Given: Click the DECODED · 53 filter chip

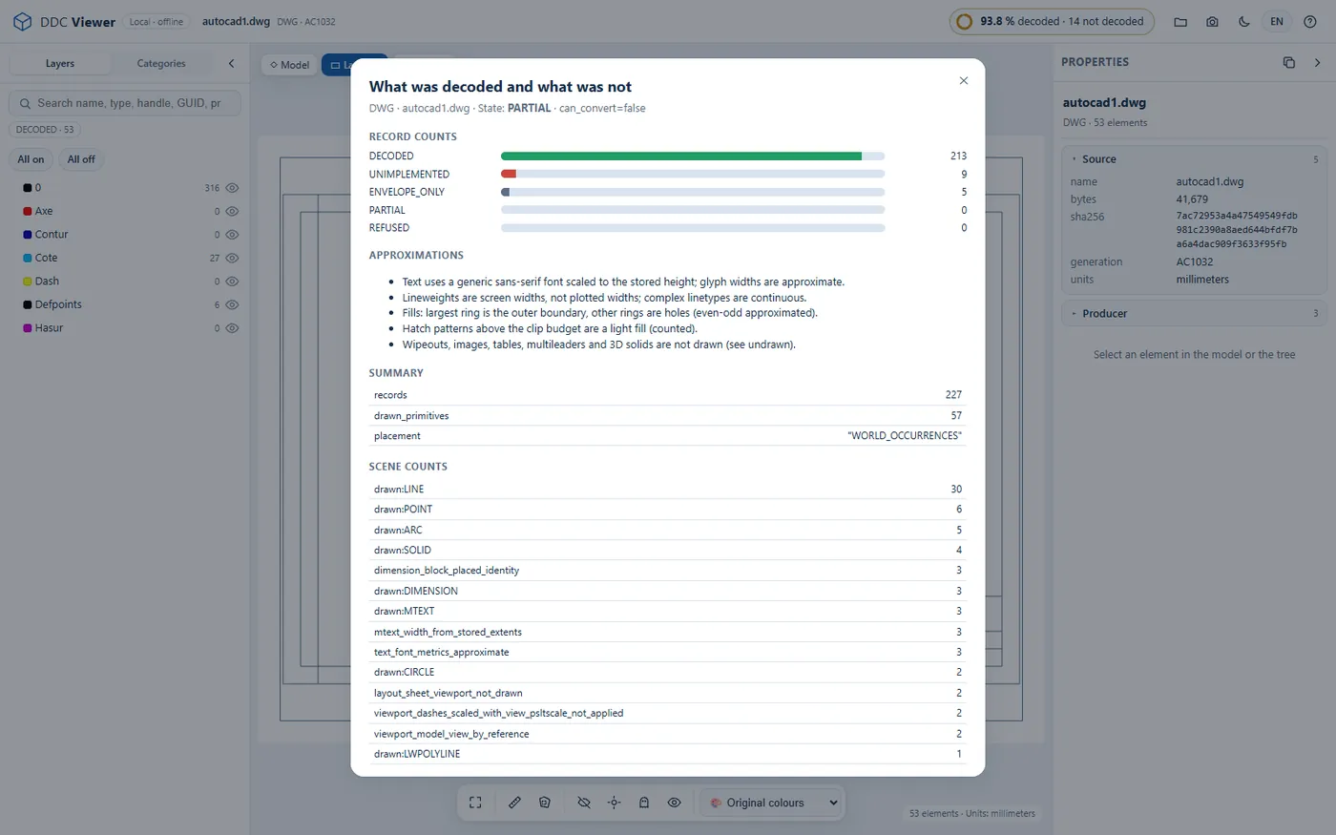Looking at the screenshot, I should coord(45,130).
